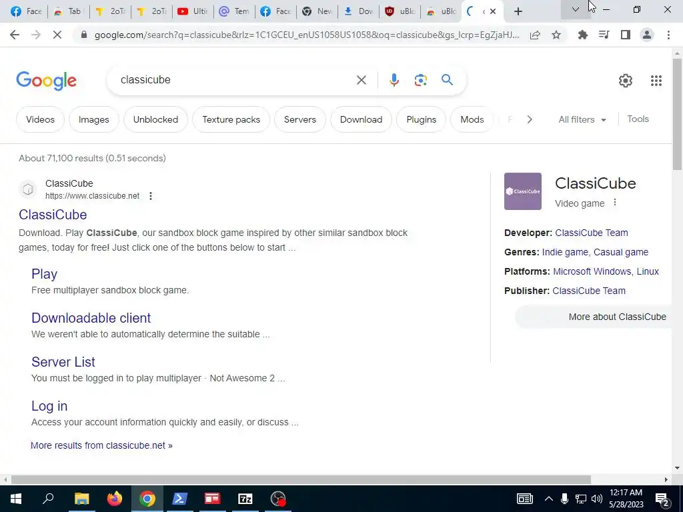Open the Indie game genre link
Screen dimensions: 683x512
point(566,252)
